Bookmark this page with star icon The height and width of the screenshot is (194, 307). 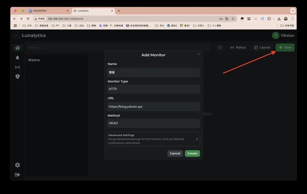click(x=233, y=19)
